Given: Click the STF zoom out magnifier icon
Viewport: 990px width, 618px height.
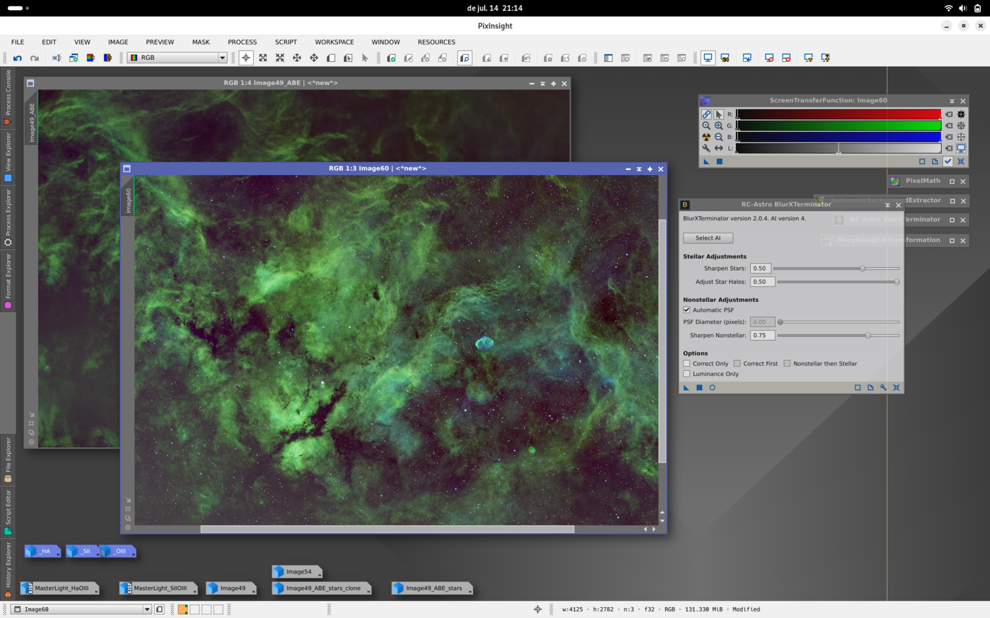Looking at the screenshot, I should pos(719,137).
